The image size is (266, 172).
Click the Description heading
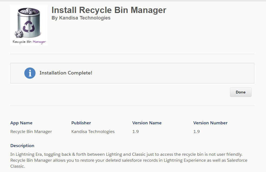click(22, 145)
